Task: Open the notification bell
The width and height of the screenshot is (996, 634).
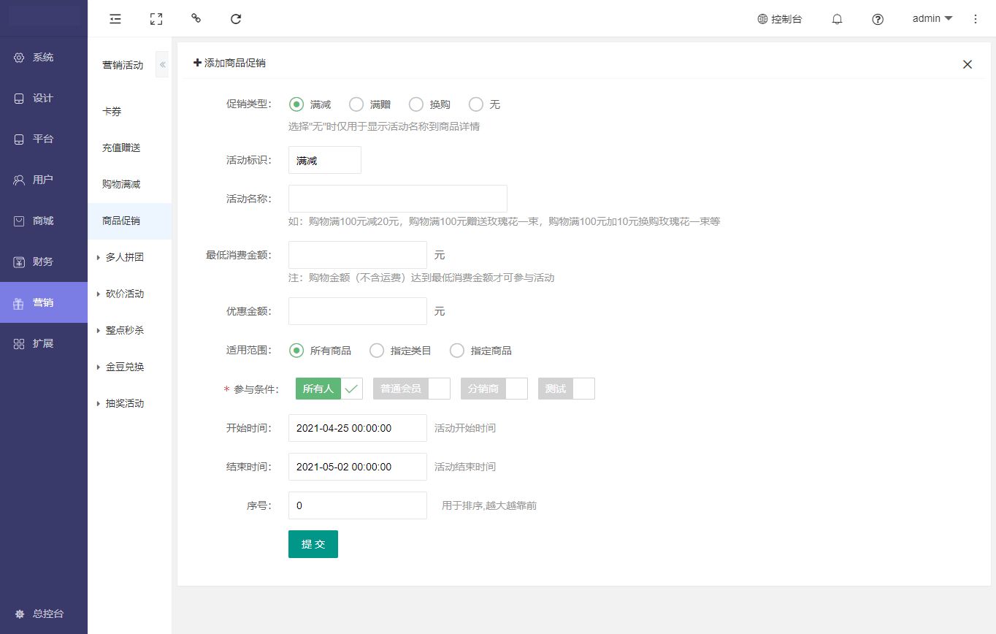Action: point(837,20)
